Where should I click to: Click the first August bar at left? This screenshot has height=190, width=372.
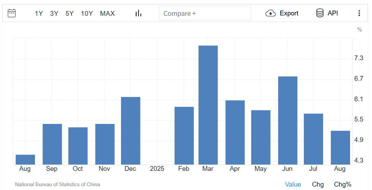25,160
